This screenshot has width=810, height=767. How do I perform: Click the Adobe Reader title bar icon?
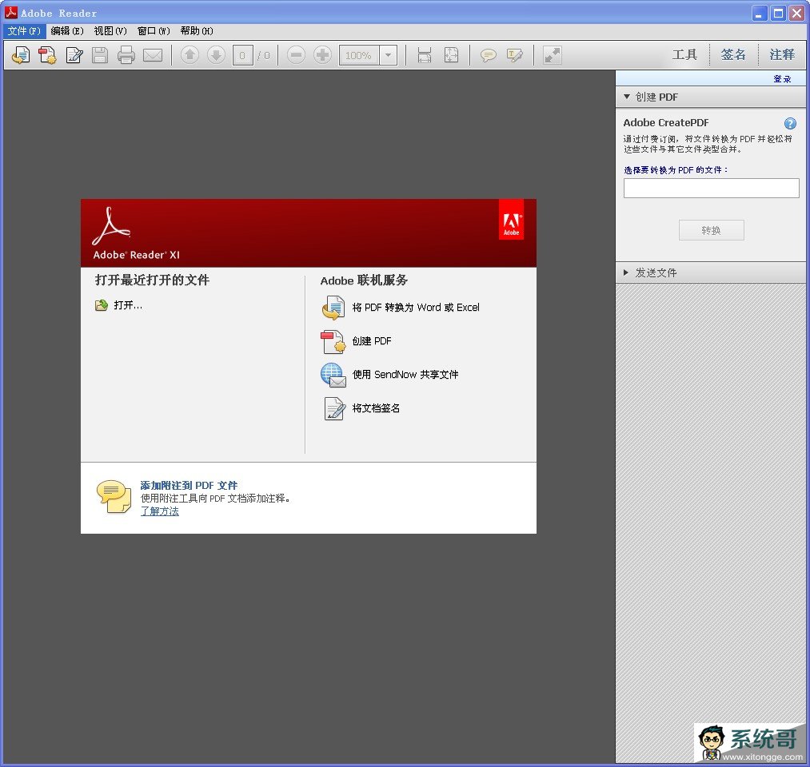(11, 12)
